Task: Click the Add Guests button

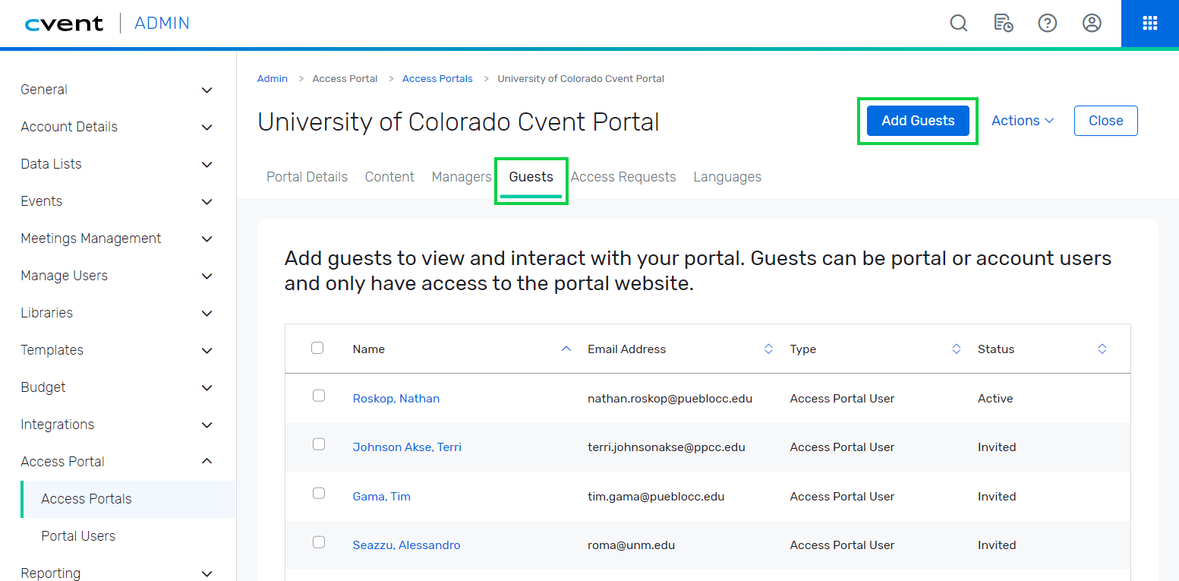Action: coord(918,121)
